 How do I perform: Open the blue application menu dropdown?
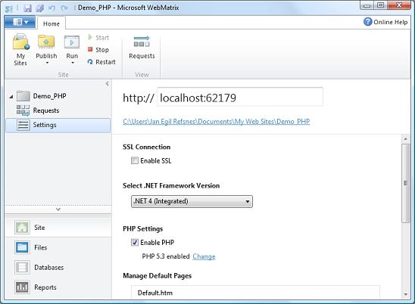(20, 22)
